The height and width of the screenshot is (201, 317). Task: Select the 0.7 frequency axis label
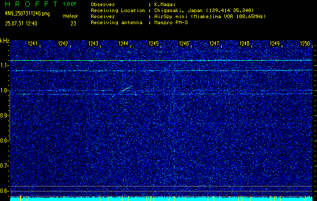(x=4, y=166)
